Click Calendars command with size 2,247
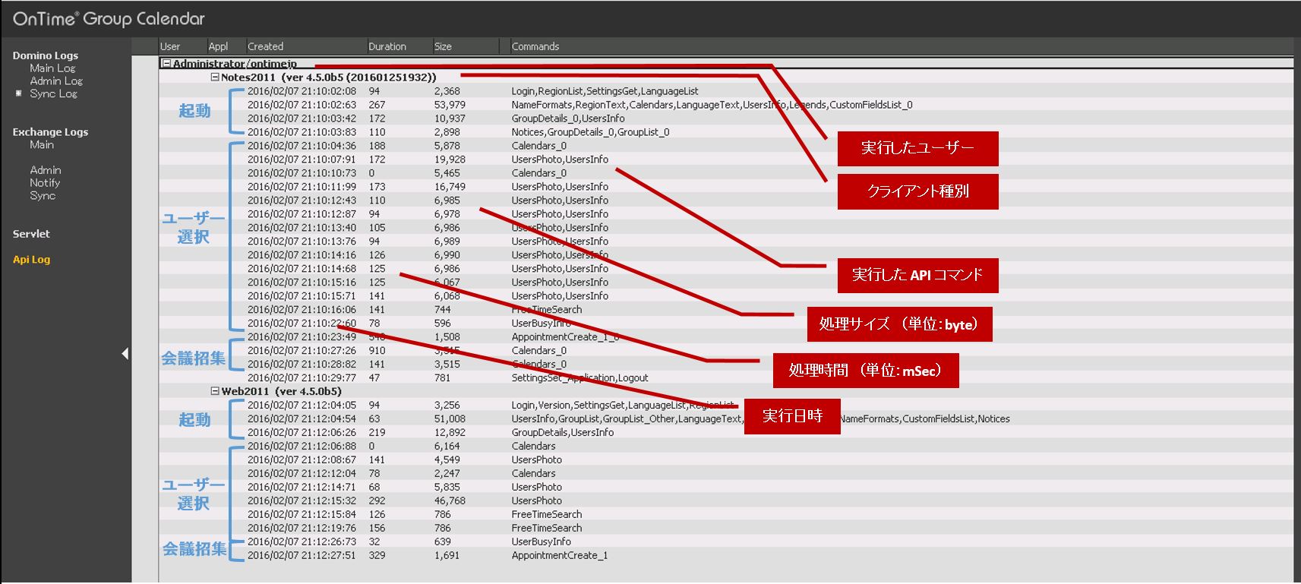The height and width of the screenshot is (584, 1301). tap(533, 474)
